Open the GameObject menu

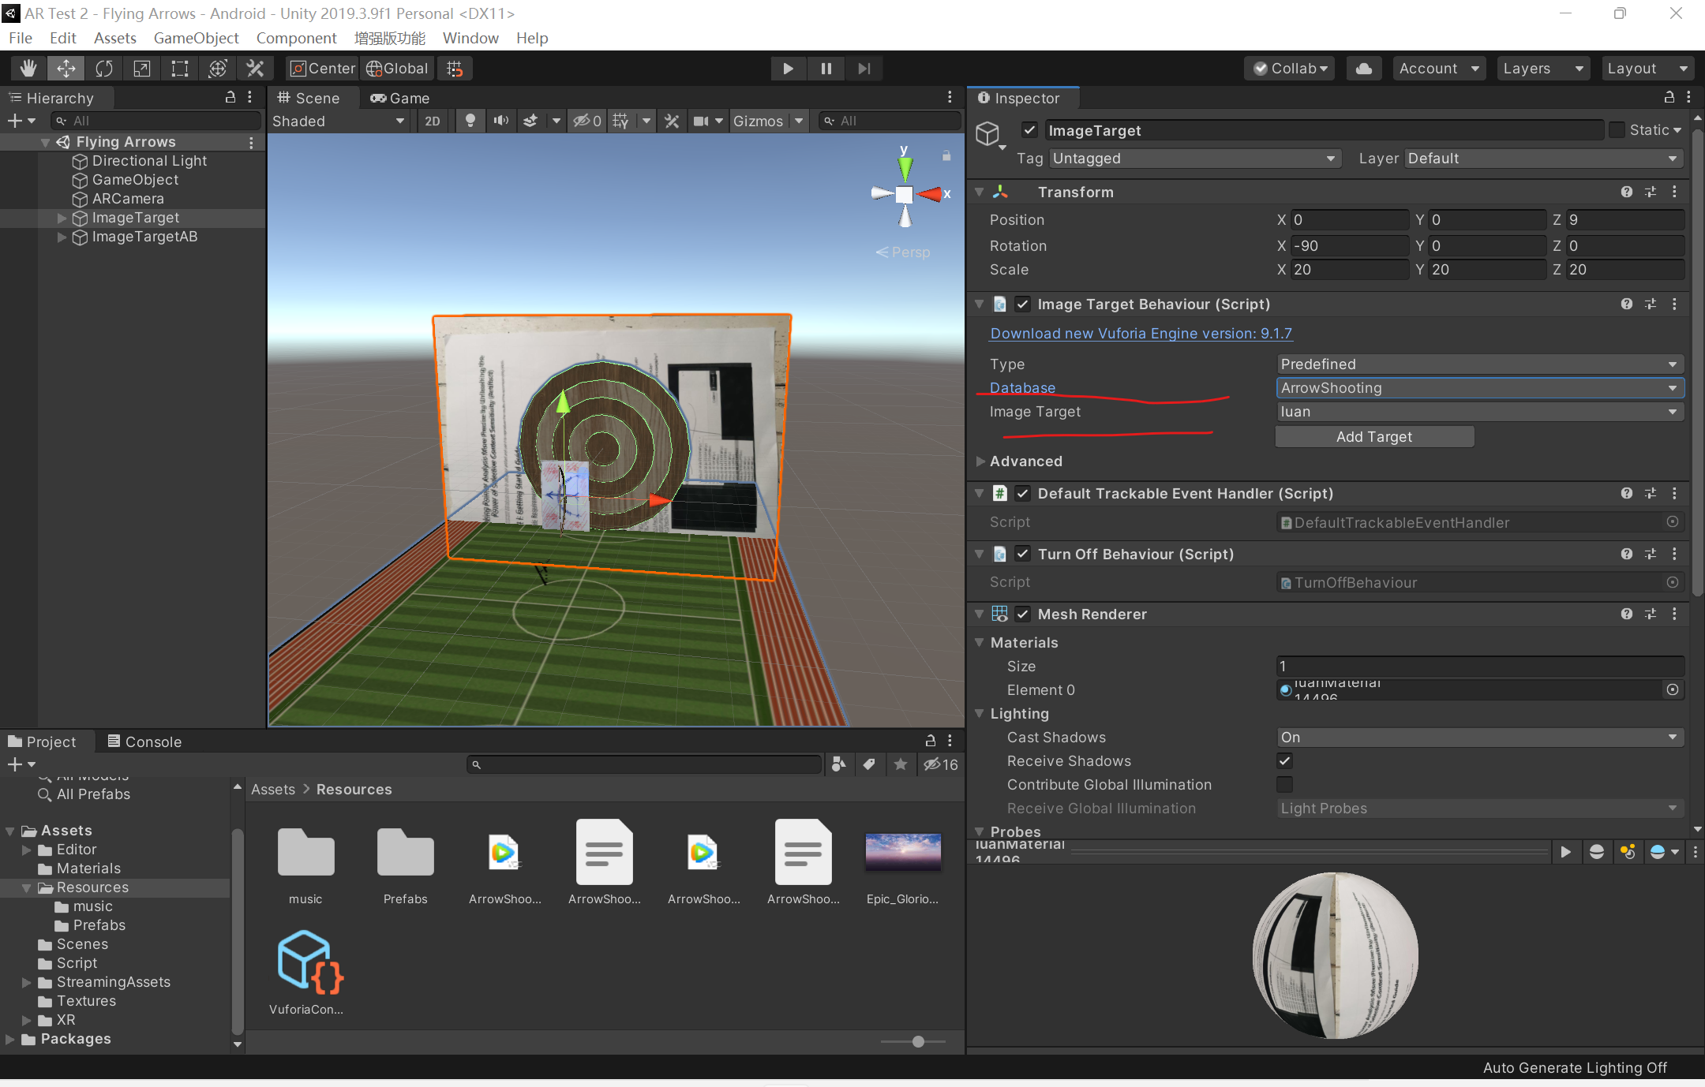197,38
